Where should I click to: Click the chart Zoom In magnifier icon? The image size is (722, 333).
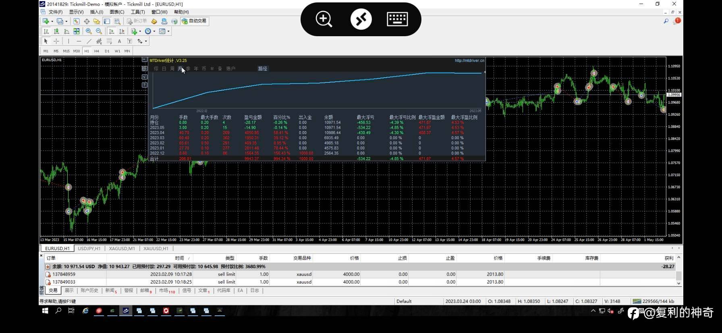pos(89,31)
